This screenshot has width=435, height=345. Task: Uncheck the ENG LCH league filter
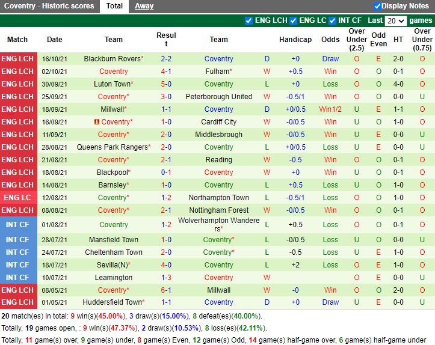coord(249,20)
